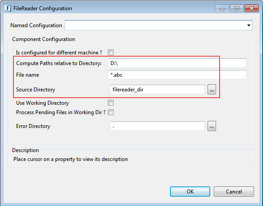The width and height of the screenshot is (263, 206).
Task: Maximize the FileReader Configuration window
Action: 237,8
